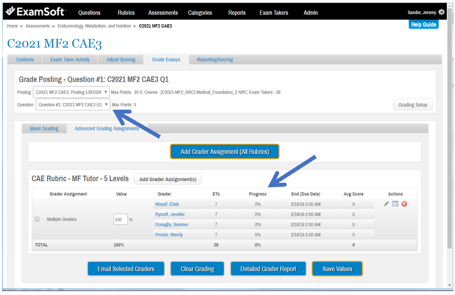The height and width of the screenshot is (295, 455).
Task: Delete the grader assignment with red X
Action: coord(404,204)
